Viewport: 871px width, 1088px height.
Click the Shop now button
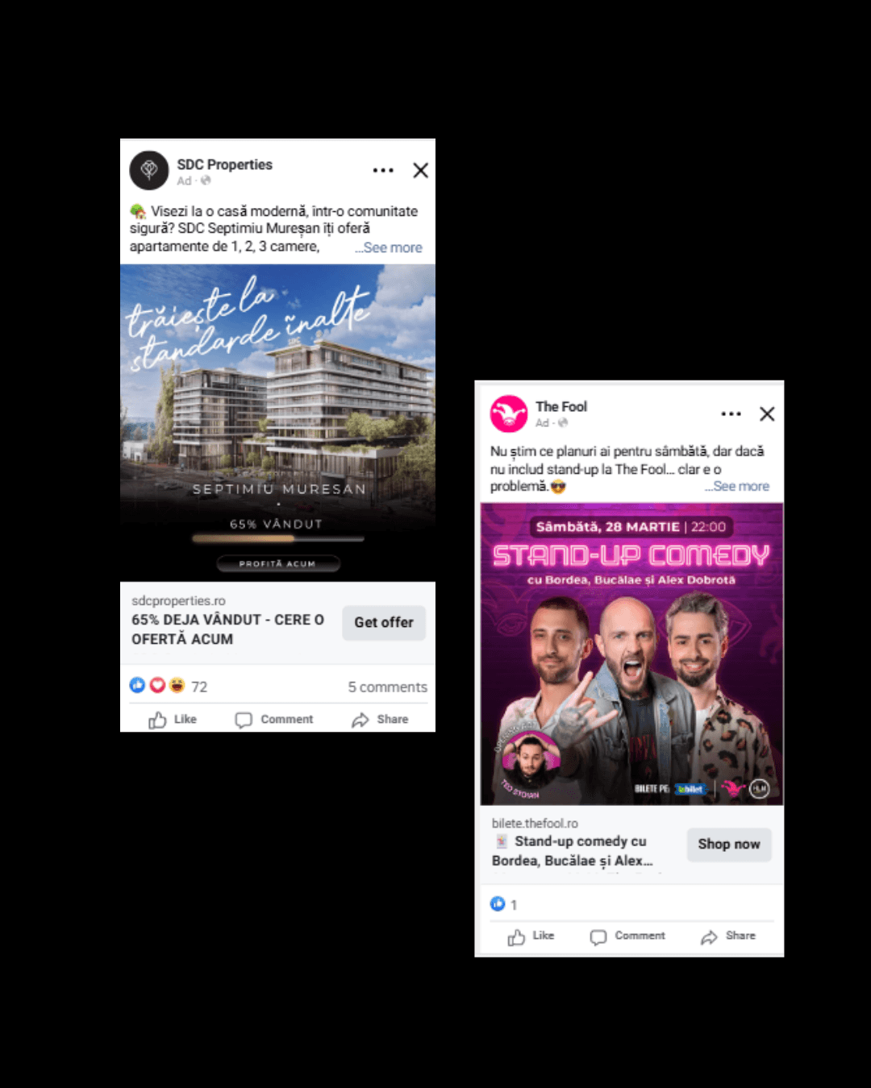coord(729,844)
